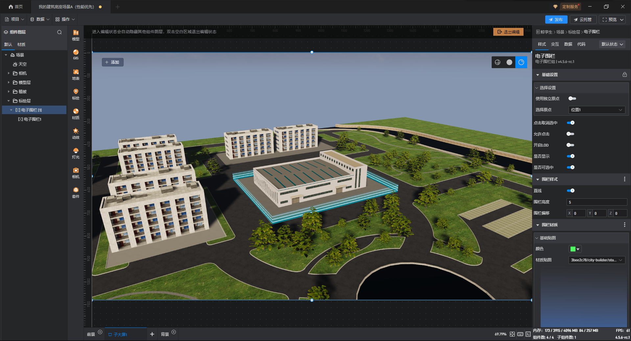Select the 灯光 (Lighting) tool icon
The image size is (631, 341).
point(76,153)
